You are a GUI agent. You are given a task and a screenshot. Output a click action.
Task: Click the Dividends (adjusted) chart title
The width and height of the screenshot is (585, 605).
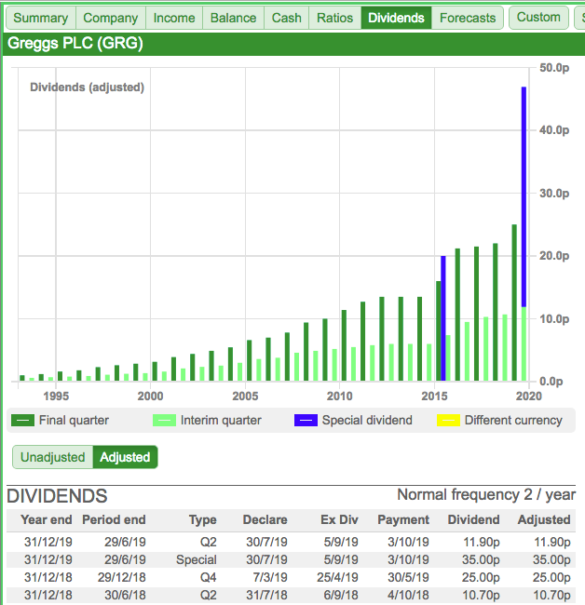coord(87,87)
